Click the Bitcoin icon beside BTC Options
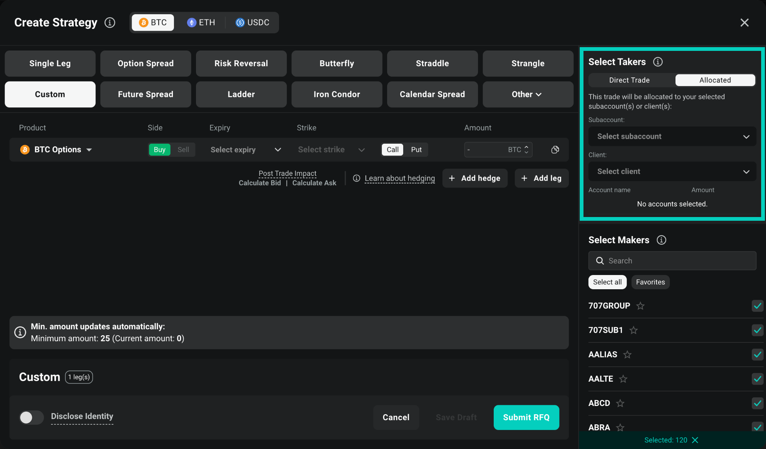 pyautogui.click(x=25, y=149)
